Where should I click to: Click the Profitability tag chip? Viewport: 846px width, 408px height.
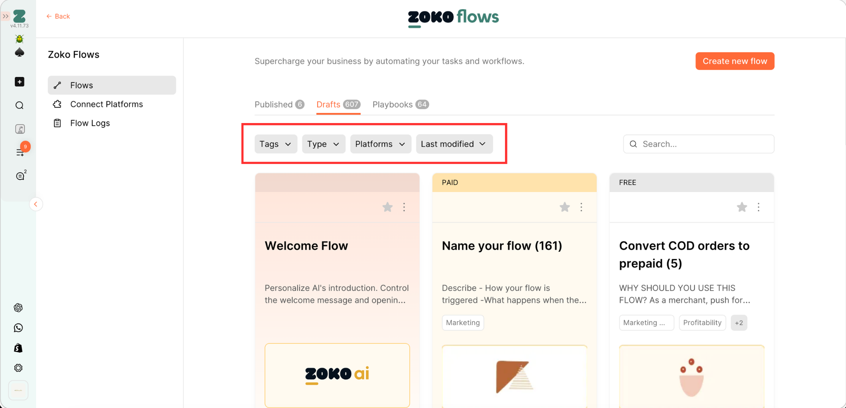702,323
